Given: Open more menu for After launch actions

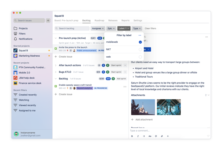Looking at the screenshot, I should [x=125, y=65].
